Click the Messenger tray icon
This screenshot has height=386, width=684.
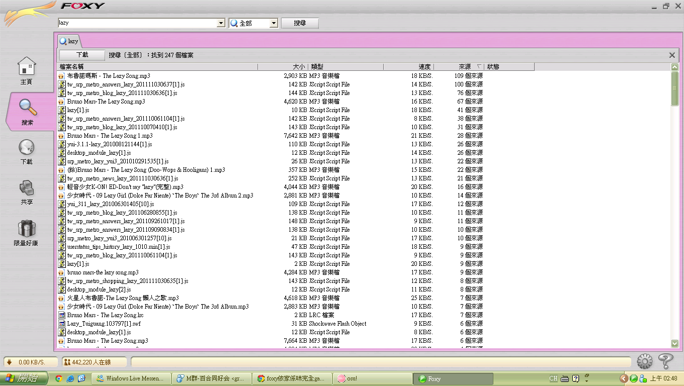pos(643,378)
